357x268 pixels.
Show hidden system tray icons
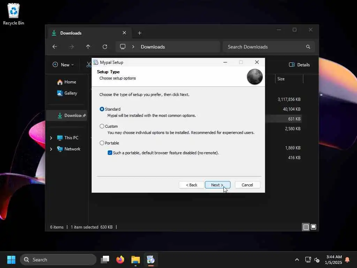pyautogui.click(x=297, y=260)
